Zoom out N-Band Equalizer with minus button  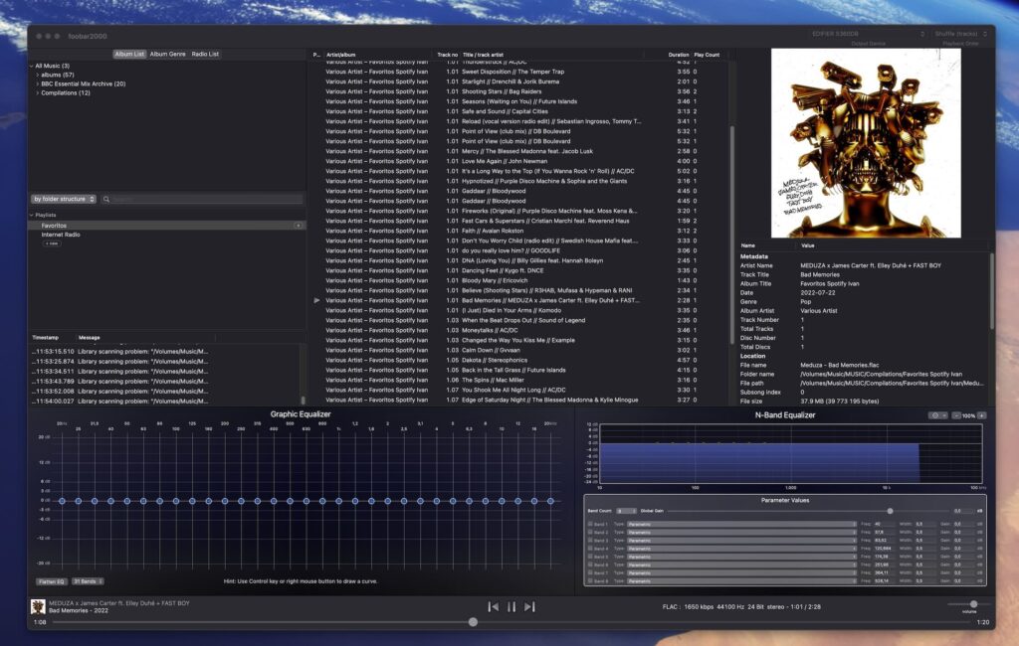(956, 414)
